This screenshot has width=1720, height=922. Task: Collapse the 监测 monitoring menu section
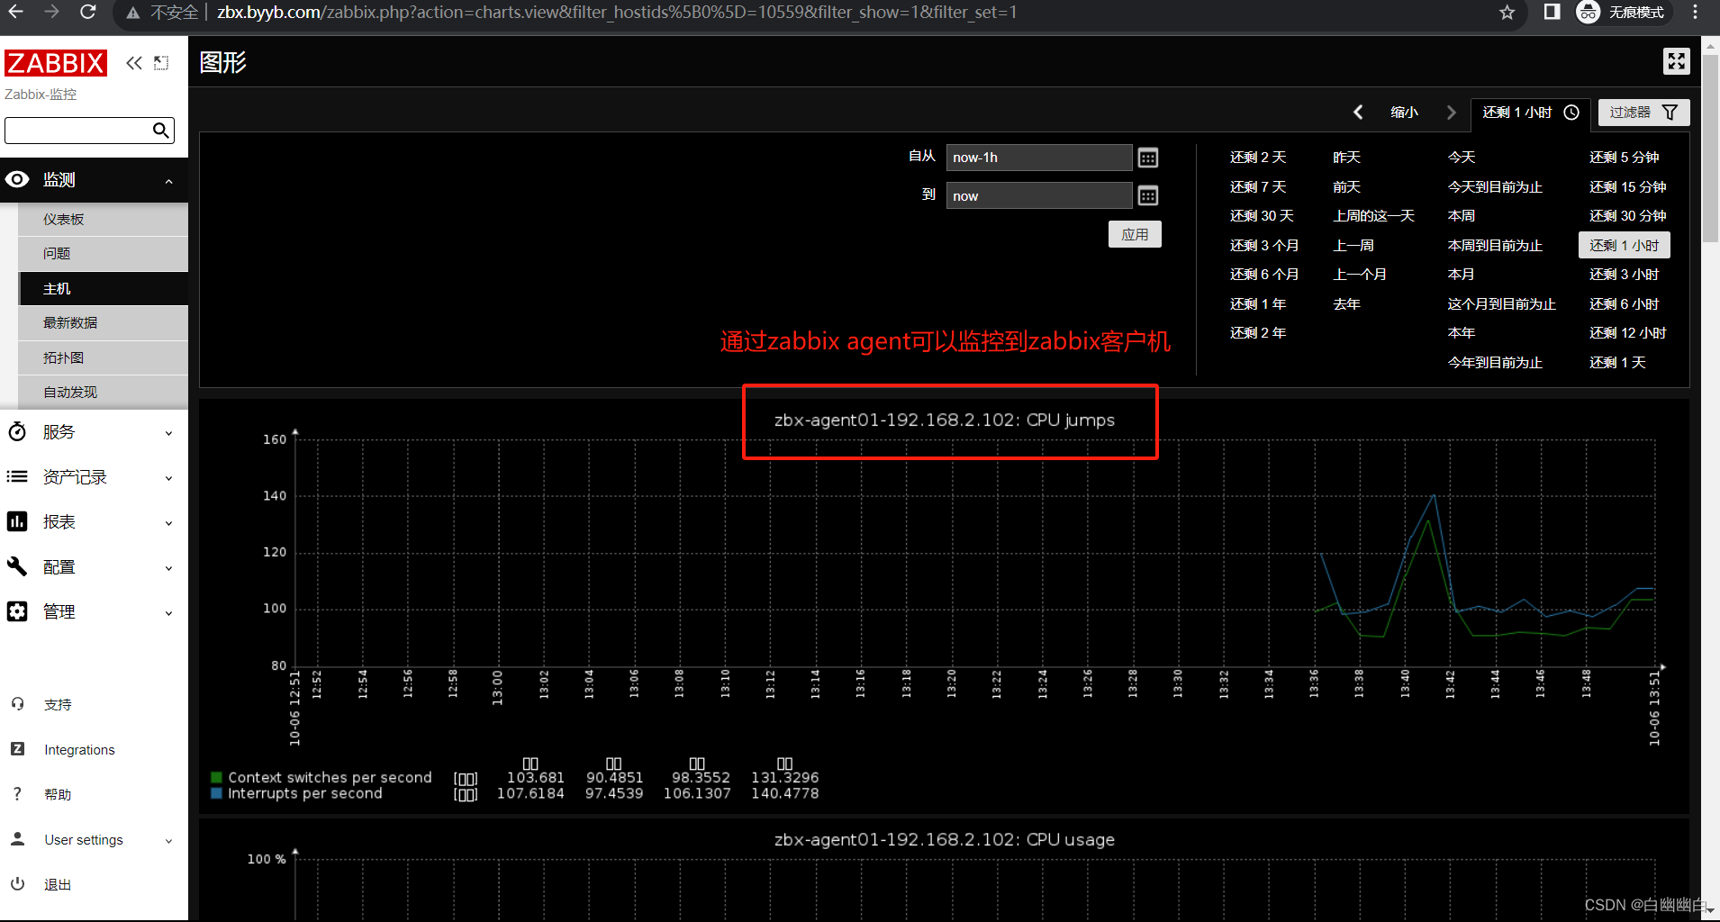tap(94, 180)
